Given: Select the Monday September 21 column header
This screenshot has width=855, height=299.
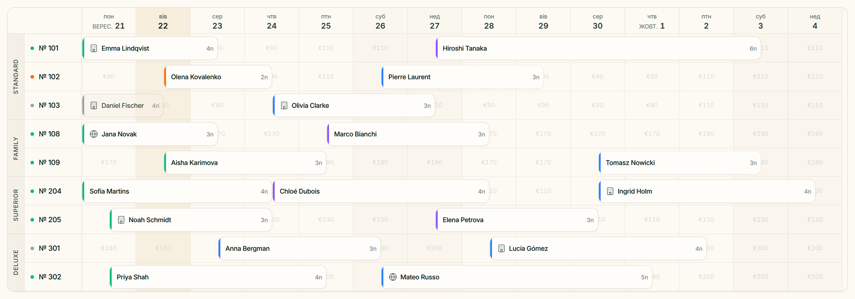Looking at the screenshot, I should (109, 21).
